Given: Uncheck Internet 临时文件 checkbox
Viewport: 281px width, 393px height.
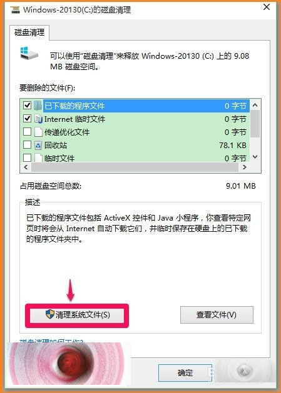Looking at the screenshot, I should click(x=27, y=118).
